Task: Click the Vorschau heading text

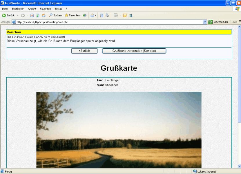Action: pyautogui.click(x=14, y=32)
